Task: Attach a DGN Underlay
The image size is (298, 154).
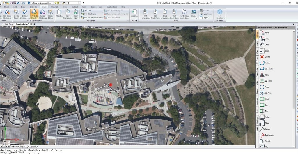Action: click(x=165, y=14)
